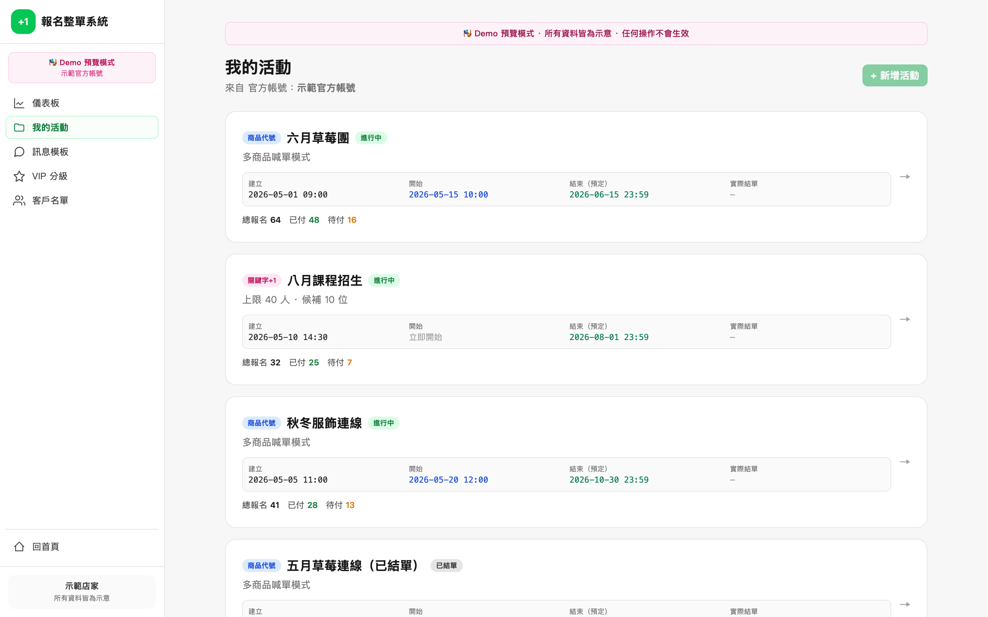
Task: Click 商品代號 tag on 六月草莓團
Action: coord(262,138)
